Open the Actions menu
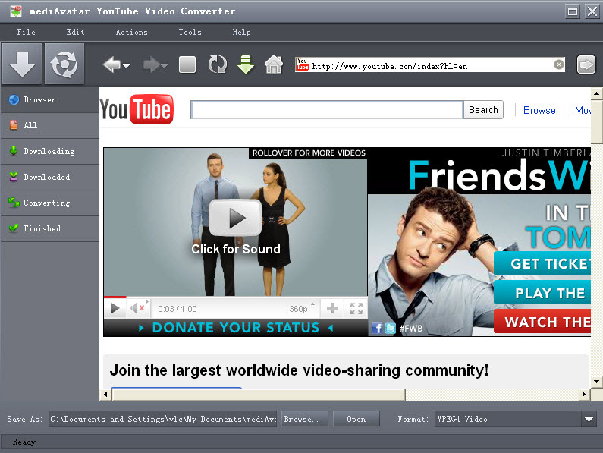603x453 pixels. click(x=131, y=32)
